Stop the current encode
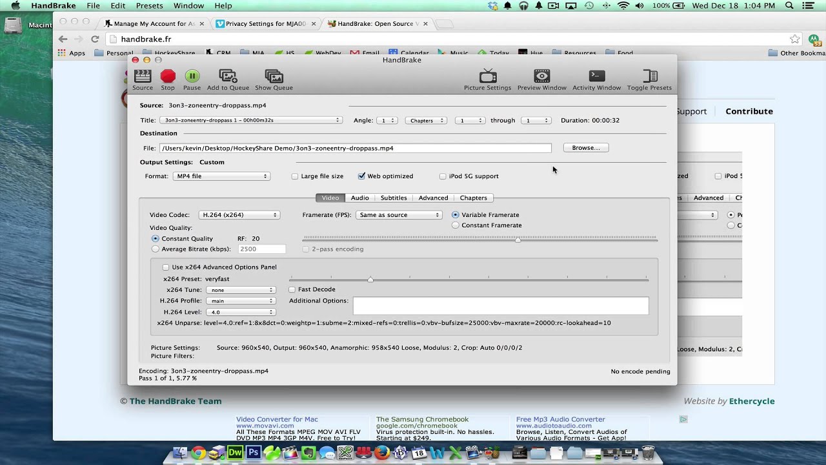 168,80
